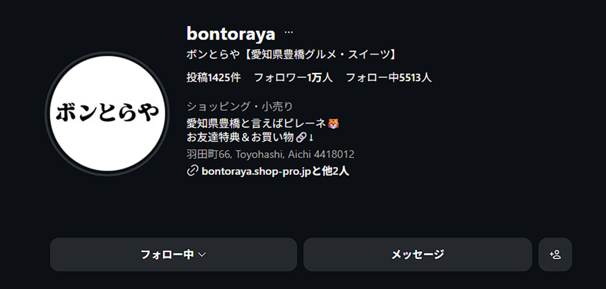Click the add-person suggestion icon button
This screenshot has height=289, width=606.
(555, 255)
